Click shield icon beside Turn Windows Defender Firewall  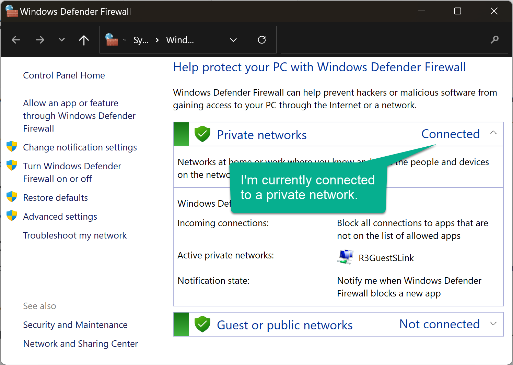tap(12, 165)
